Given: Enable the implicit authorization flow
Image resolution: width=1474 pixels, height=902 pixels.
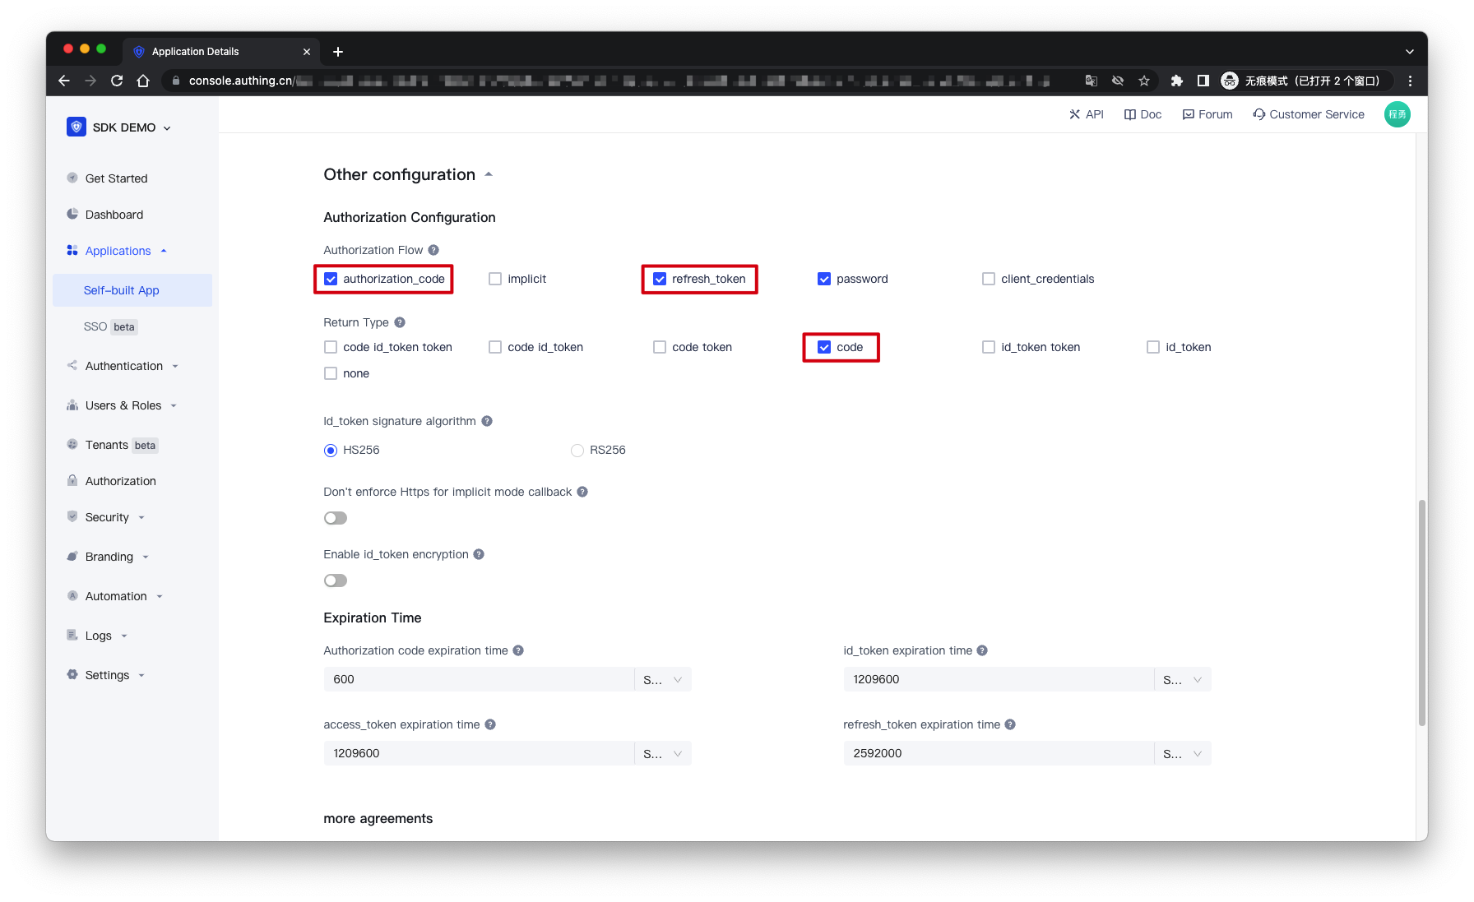Looking at the screenshot, I should [494, 279].
